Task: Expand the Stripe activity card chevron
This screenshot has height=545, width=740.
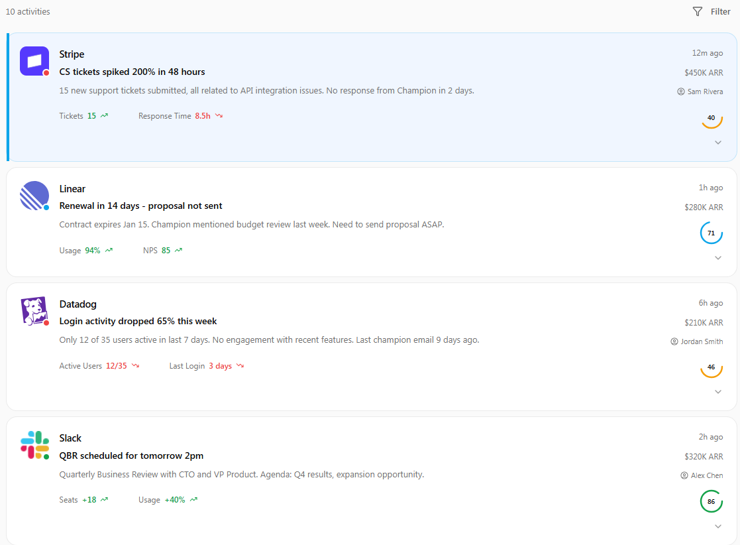Action: [x=718, y=143]
